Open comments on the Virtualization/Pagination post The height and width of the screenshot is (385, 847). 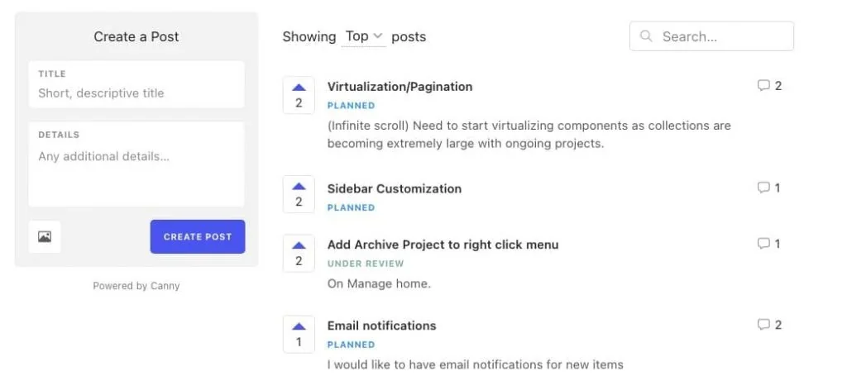pos(769,86)
